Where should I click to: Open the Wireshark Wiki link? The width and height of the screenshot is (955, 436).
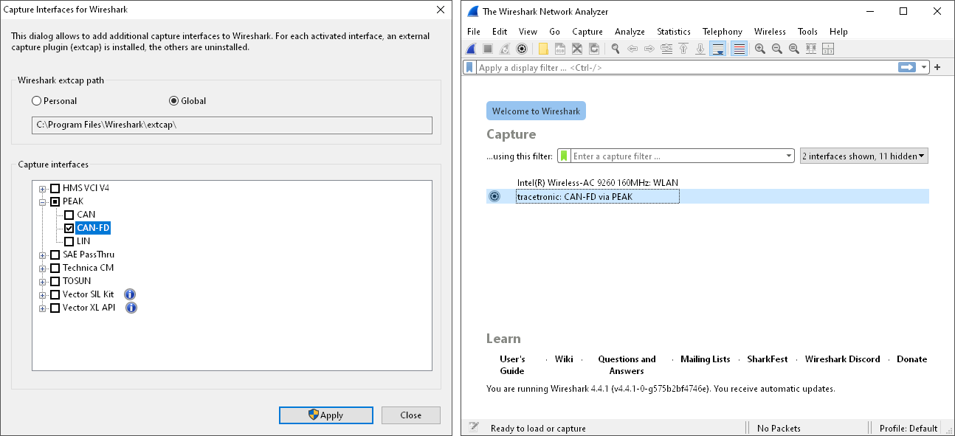tap(564, 359)
